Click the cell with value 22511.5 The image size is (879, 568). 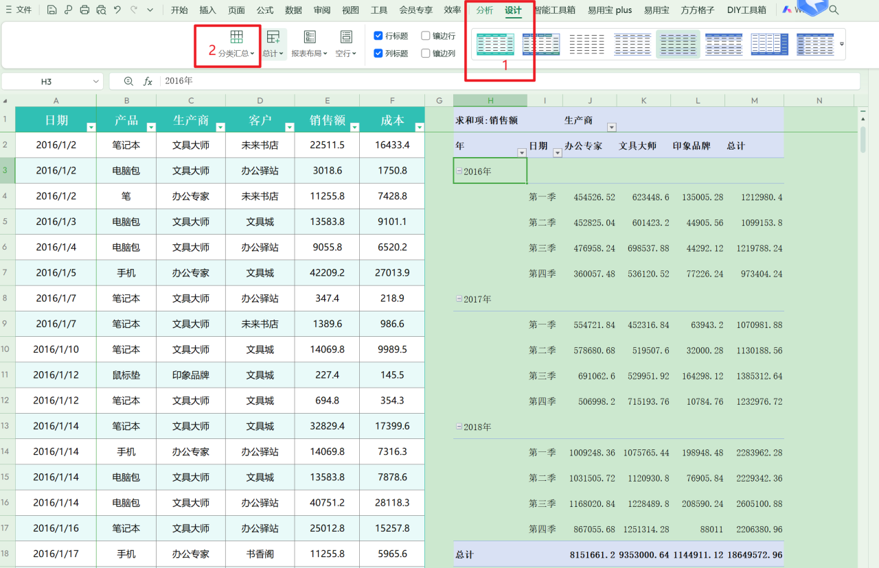327,145
